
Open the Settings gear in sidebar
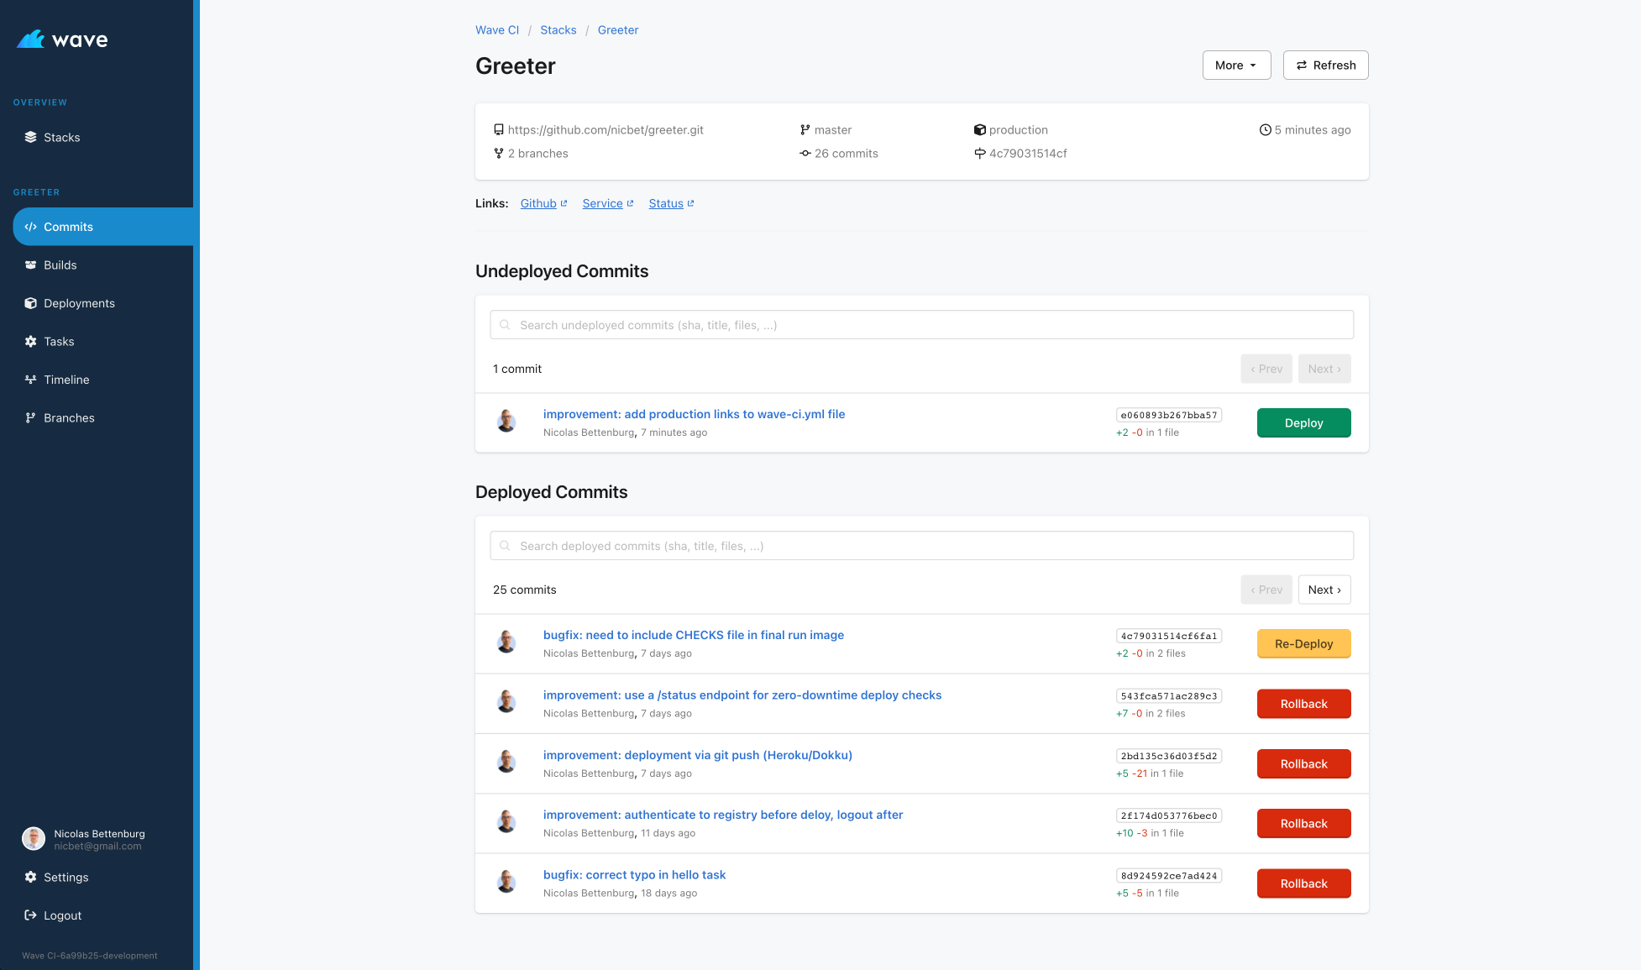[x=30, y=877]
